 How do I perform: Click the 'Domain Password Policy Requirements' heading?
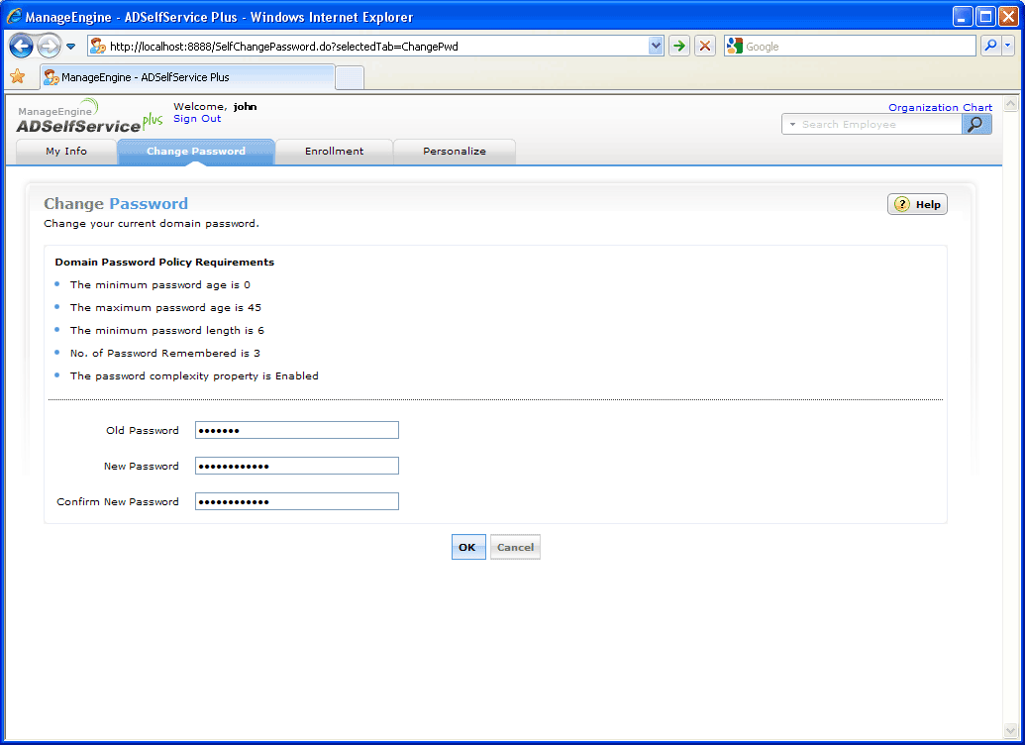pos(164,262)
